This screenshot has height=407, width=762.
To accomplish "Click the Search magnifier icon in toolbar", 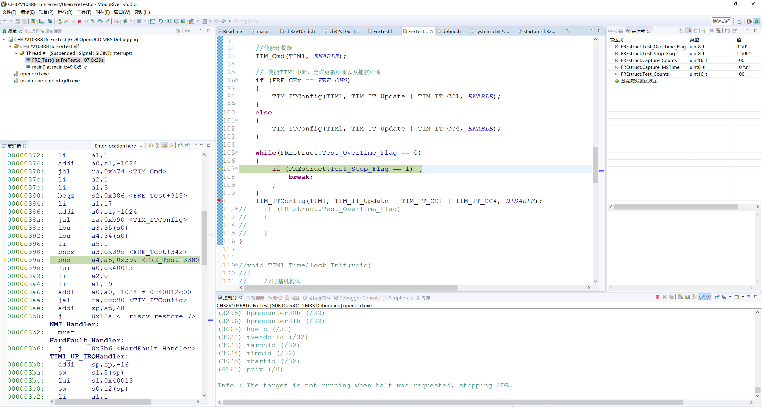I will pos(139,21).
